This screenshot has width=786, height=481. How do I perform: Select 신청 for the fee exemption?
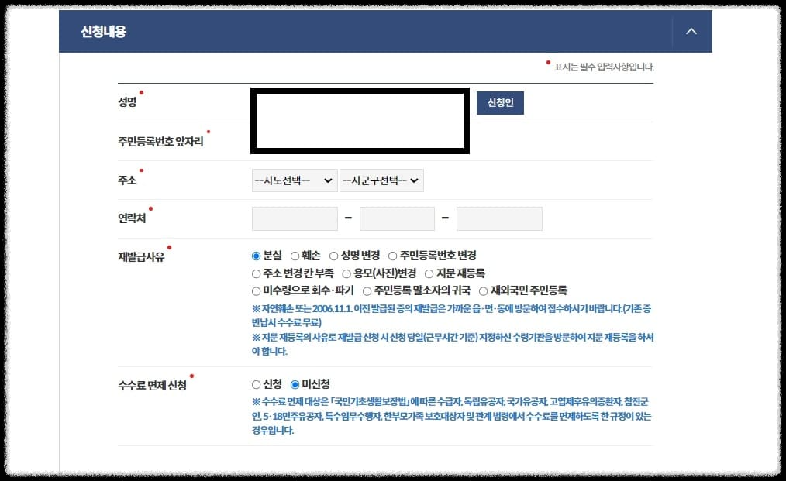tap(256, 383)
